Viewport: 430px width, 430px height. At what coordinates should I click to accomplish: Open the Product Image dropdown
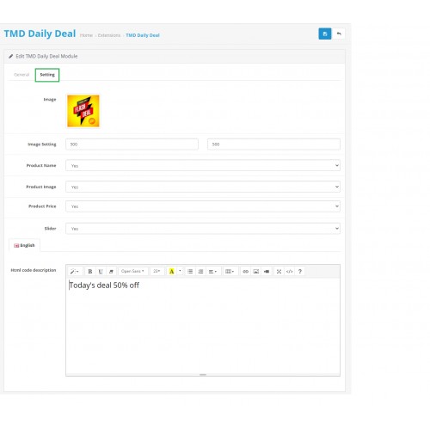pos(203,187)
